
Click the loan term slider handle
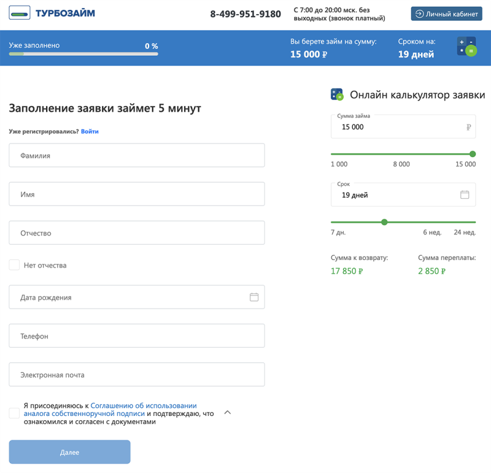click(384, 222)
